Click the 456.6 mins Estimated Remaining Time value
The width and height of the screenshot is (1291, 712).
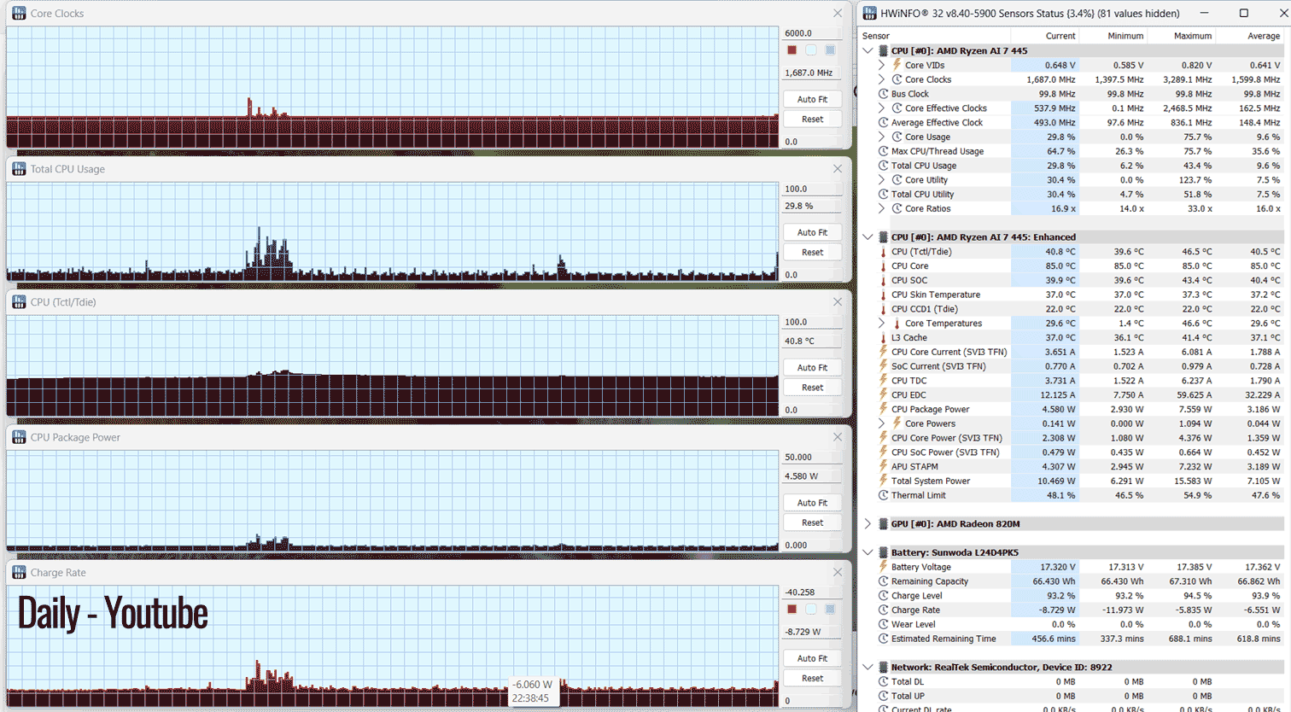click(x=1054, y=639)
